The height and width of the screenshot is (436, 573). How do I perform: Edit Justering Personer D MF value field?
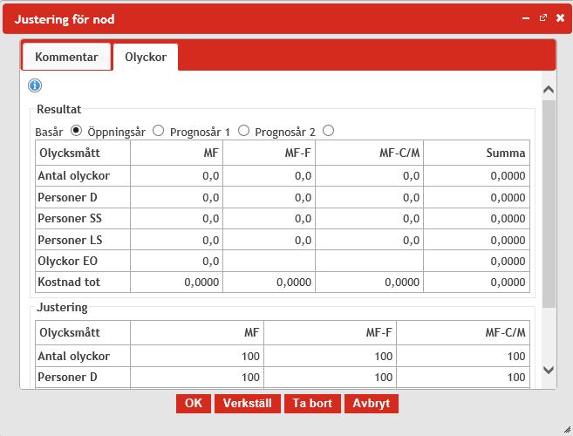point(197,378)
